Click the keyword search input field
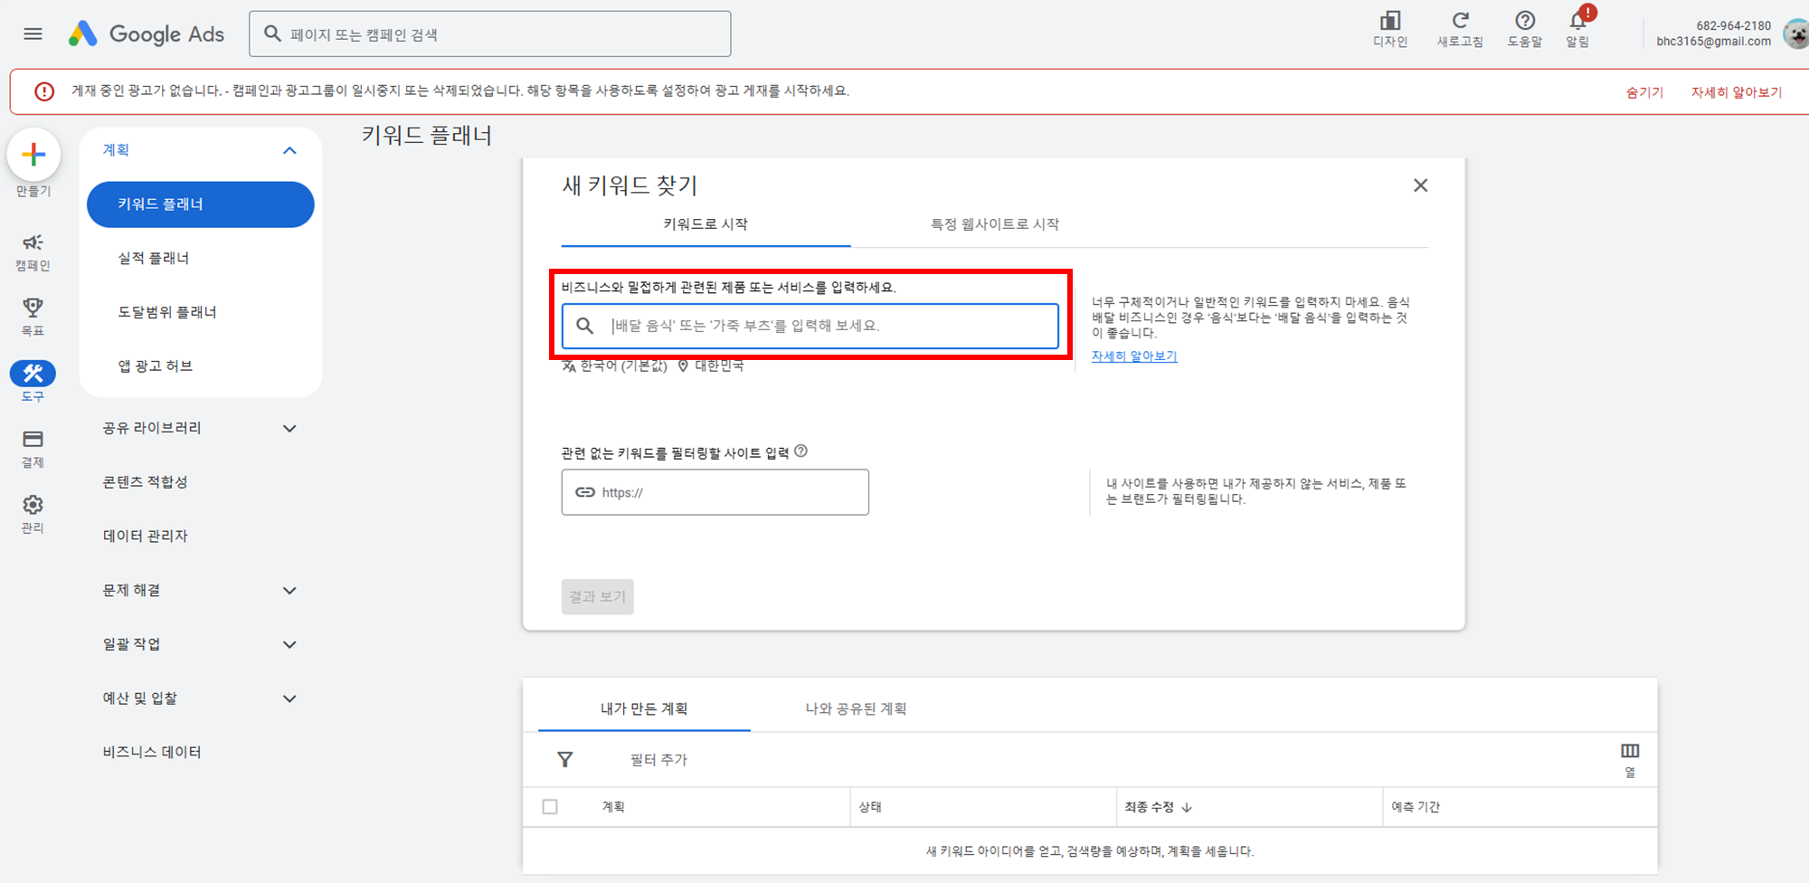 pyautogui.click(x=810, y=326)
